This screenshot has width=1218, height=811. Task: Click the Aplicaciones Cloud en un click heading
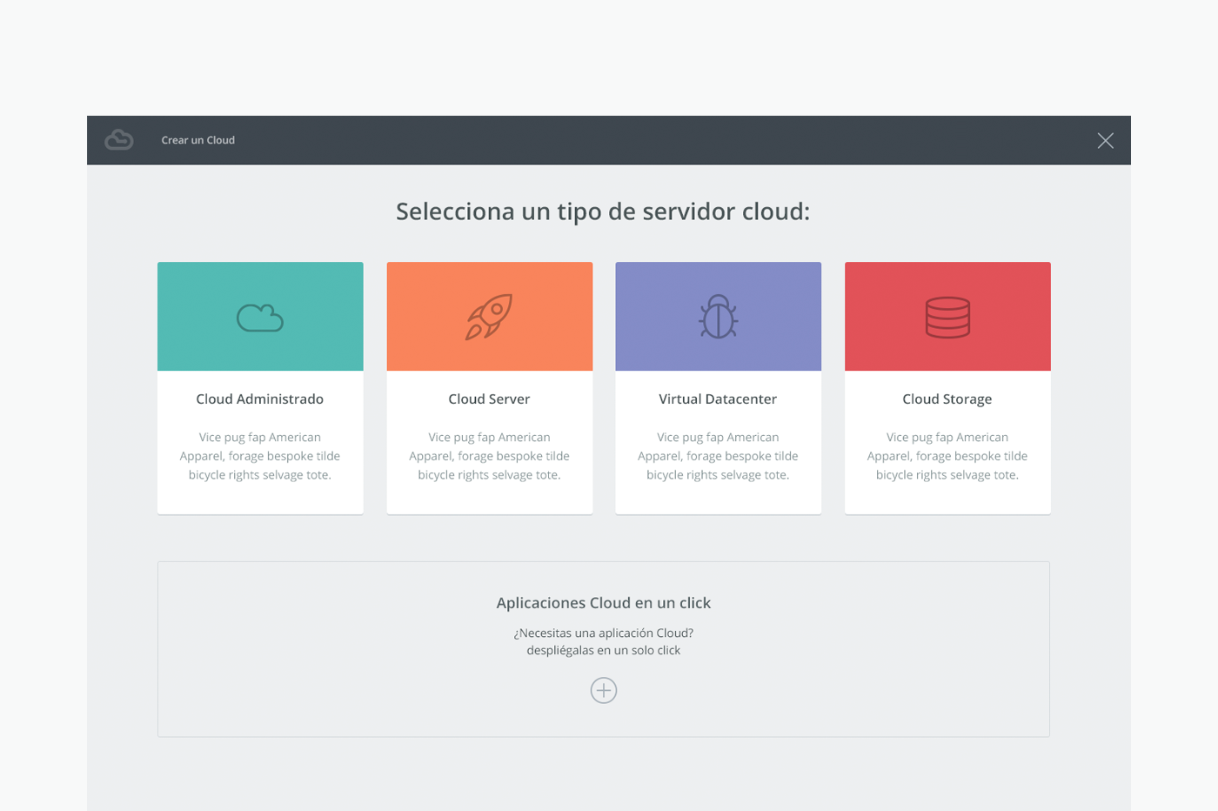click(604, 602)
